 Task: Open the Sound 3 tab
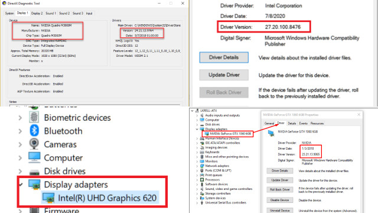pos(77,14)
